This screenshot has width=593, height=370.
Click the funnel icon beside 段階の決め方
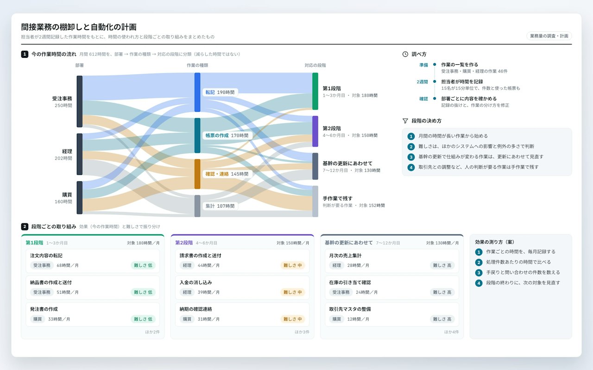click(405, 121)
